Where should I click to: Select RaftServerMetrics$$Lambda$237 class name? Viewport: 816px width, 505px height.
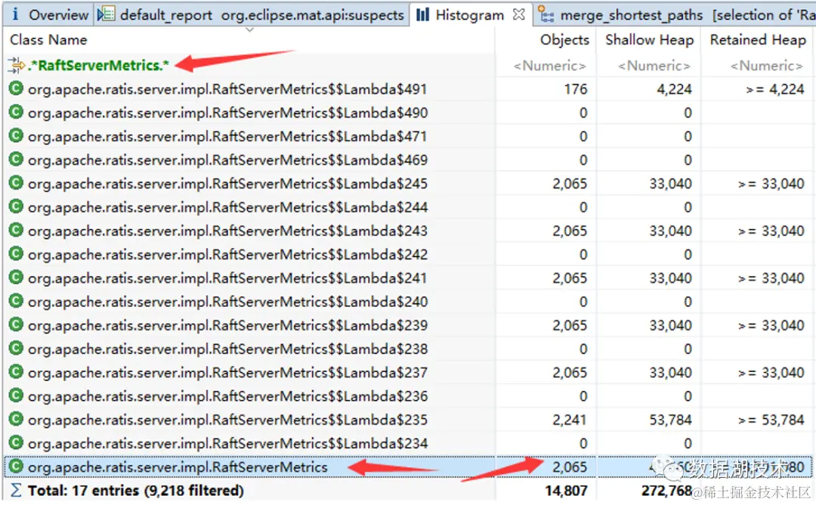pyautogui.click(x=227, y=373)
